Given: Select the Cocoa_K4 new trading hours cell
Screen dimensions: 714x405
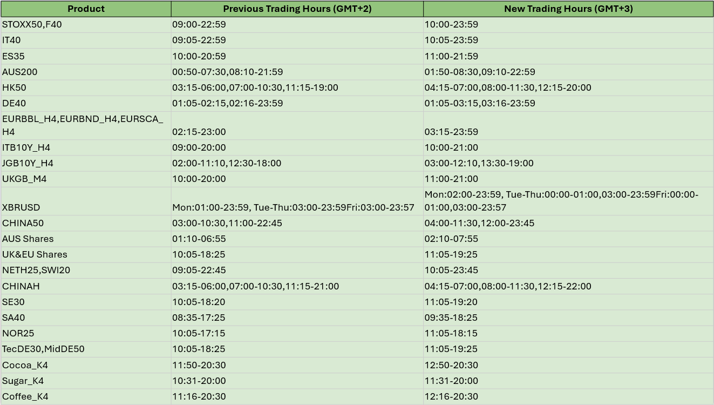Looking at the screenshot, I should click(x=568, y=365).
